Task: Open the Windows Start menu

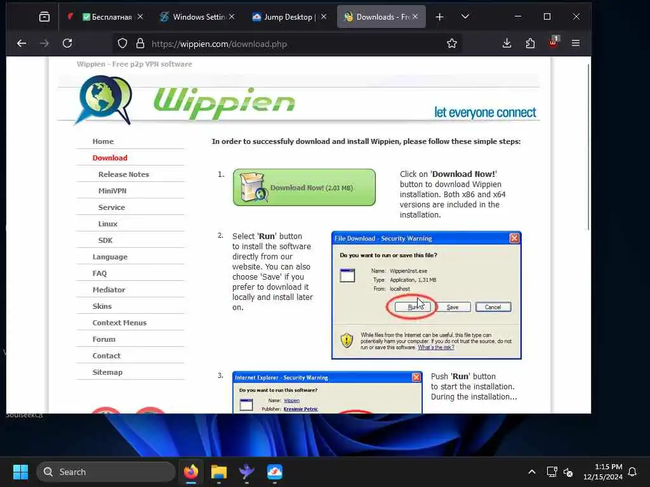Action: coord(20,472)
